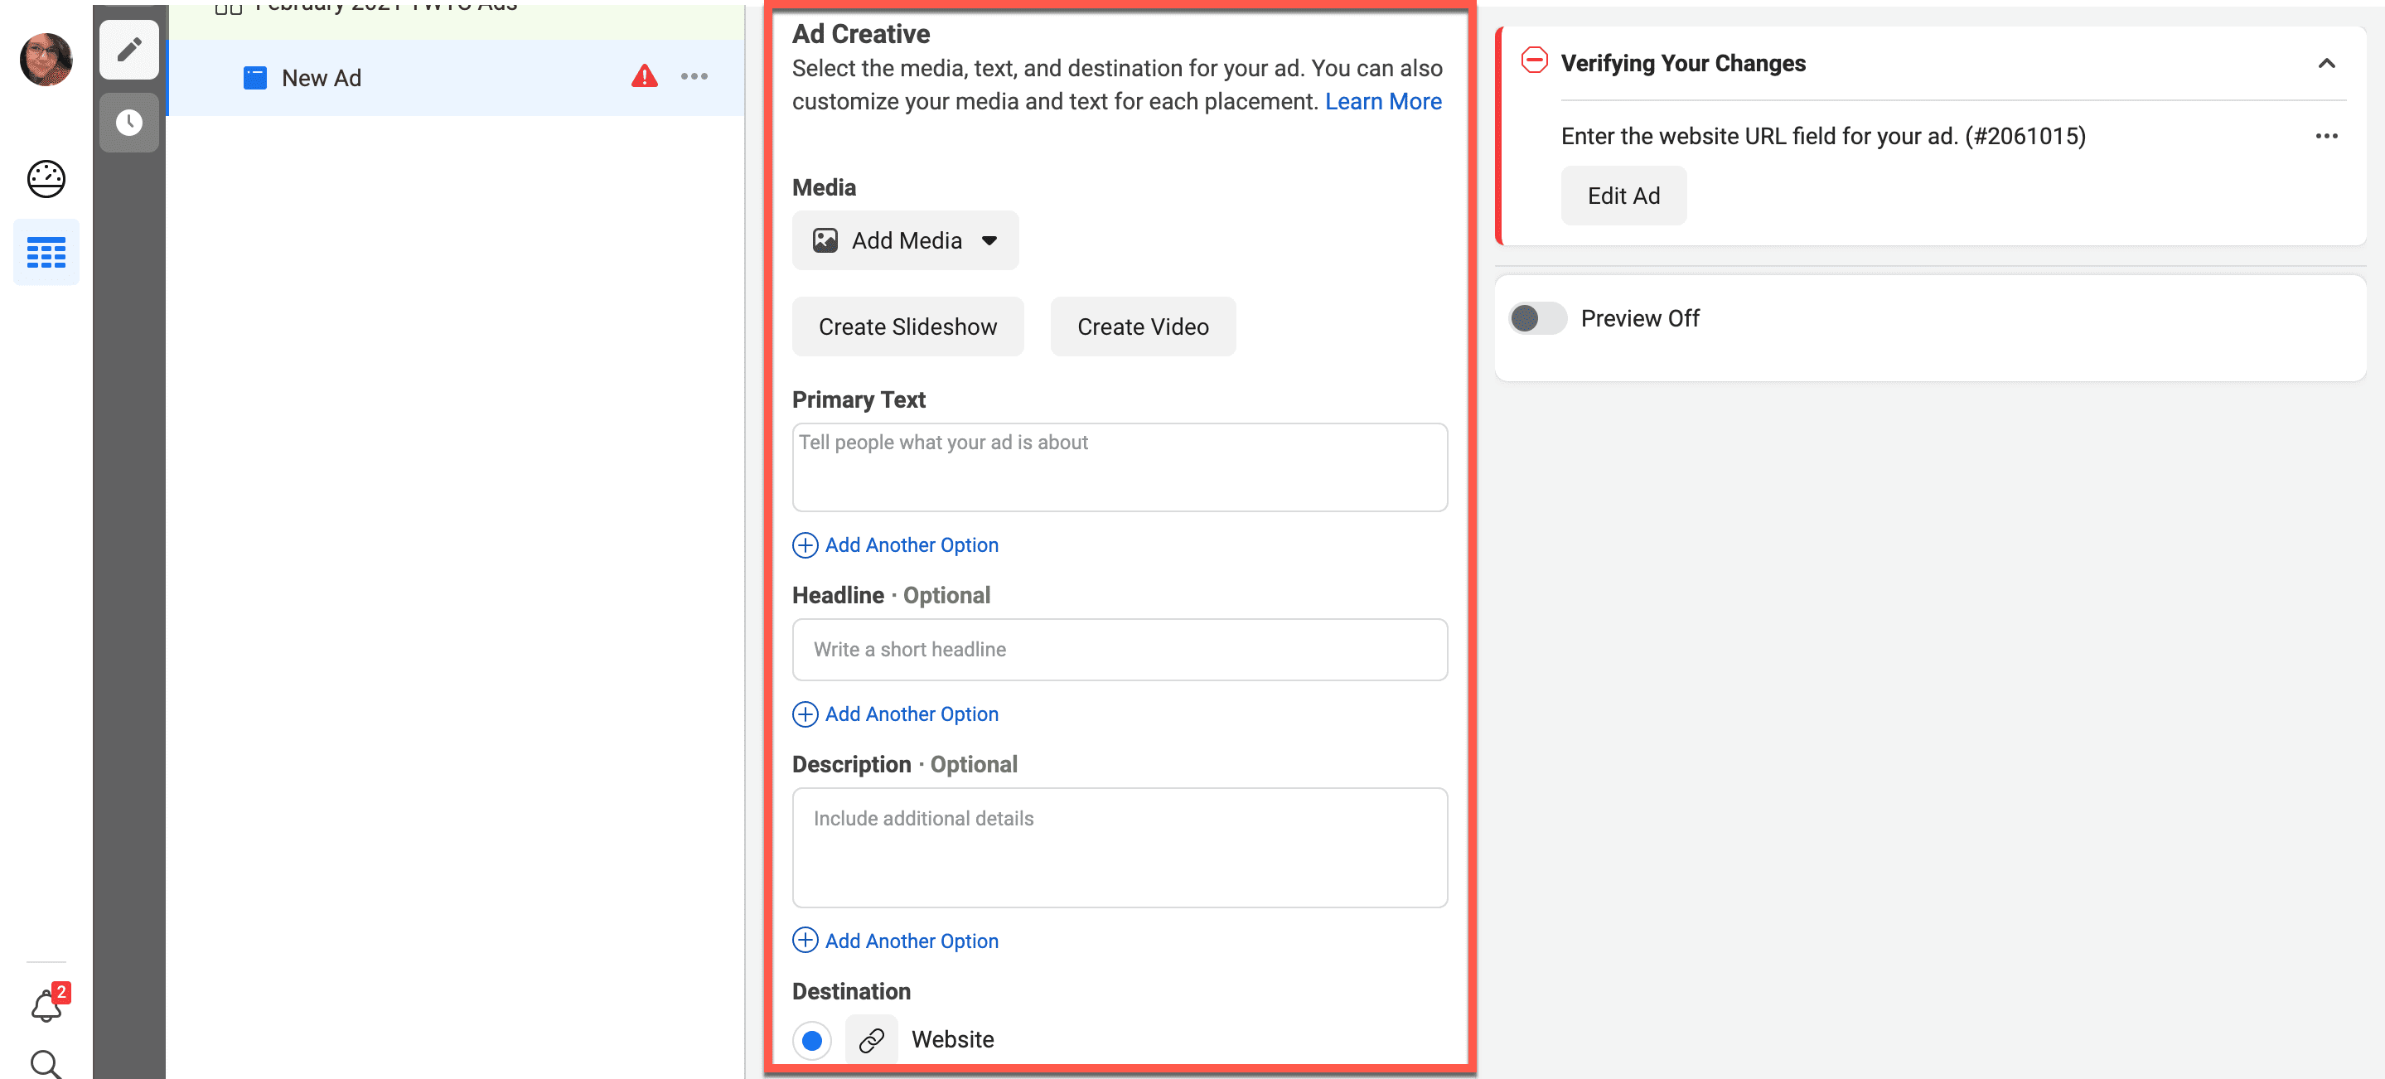Click the pencil edit icon
Image resolution: width=2385 pixels, height=1079 pixels.
click(x=128, y=48)
